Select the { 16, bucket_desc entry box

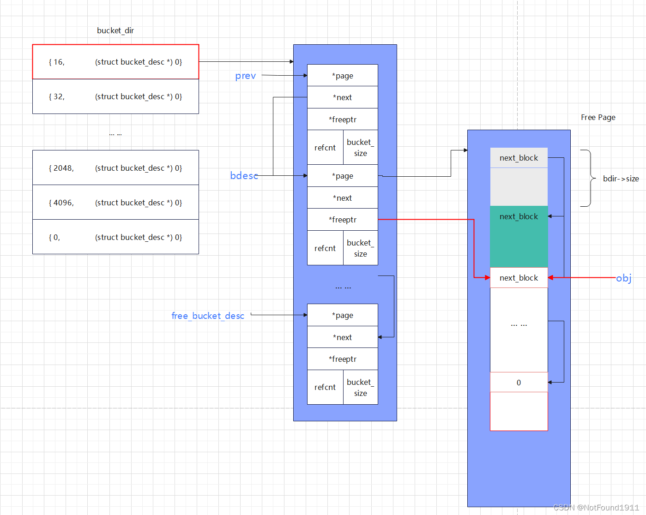pos(115,62)
